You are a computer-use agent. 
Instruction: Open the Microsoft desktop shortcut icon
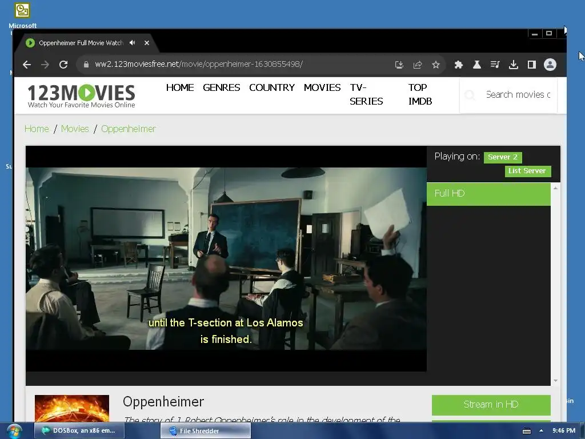[x=22, y=15]
